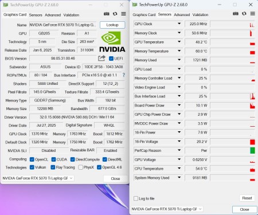Toggle the OpenCL checkbox
Screen dimensions: 258x215
tap(32, 159)
